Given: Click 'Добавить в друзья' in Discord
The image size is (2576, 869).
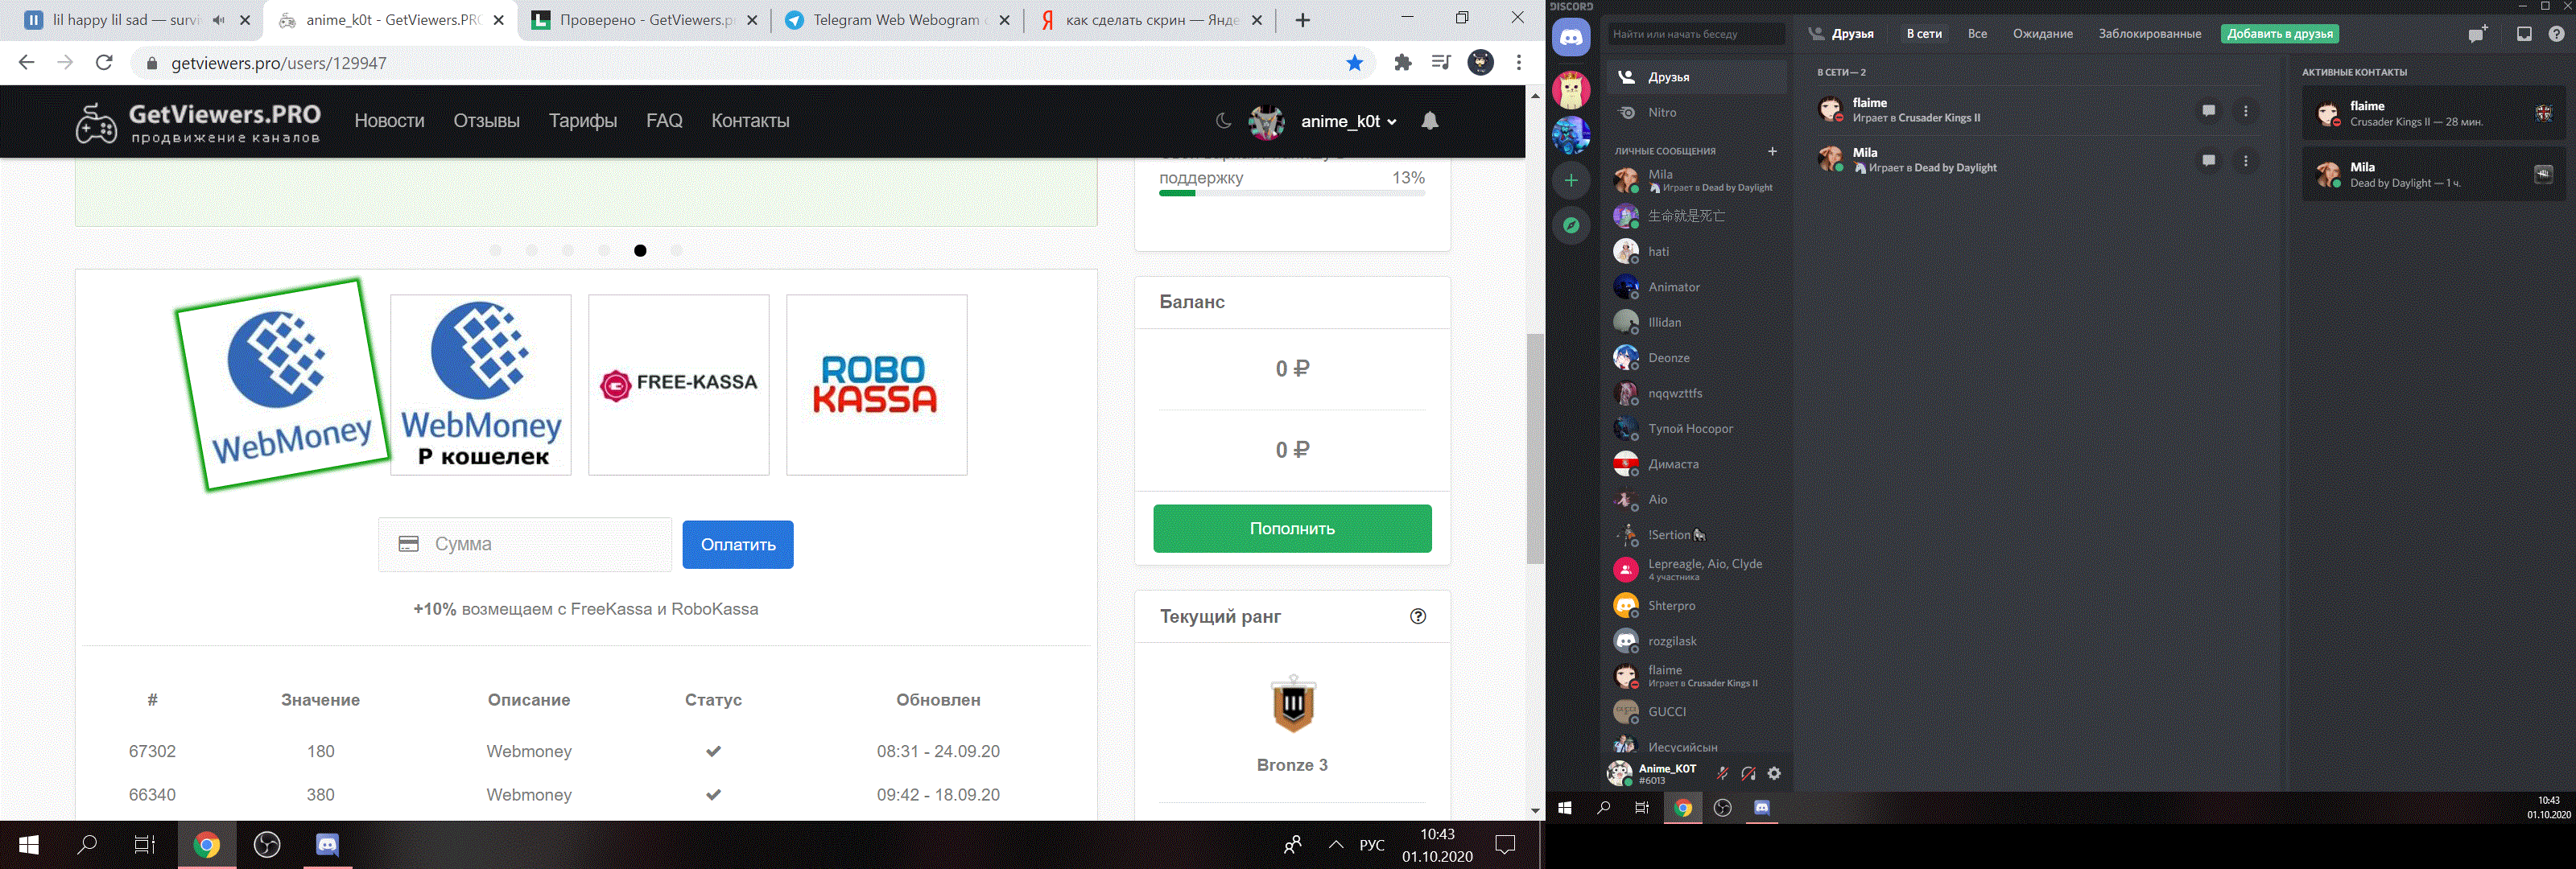Looking at the screenshot, I should [x=2280, y=34].
